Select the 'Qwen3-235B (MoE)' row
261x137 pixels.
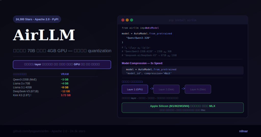[x=55, y=79]
